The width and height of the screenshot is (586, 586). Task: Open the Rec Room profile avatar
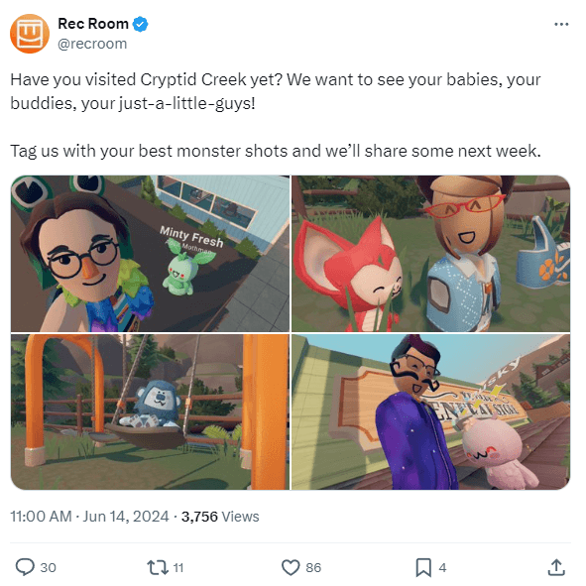[x=30, y=34]
